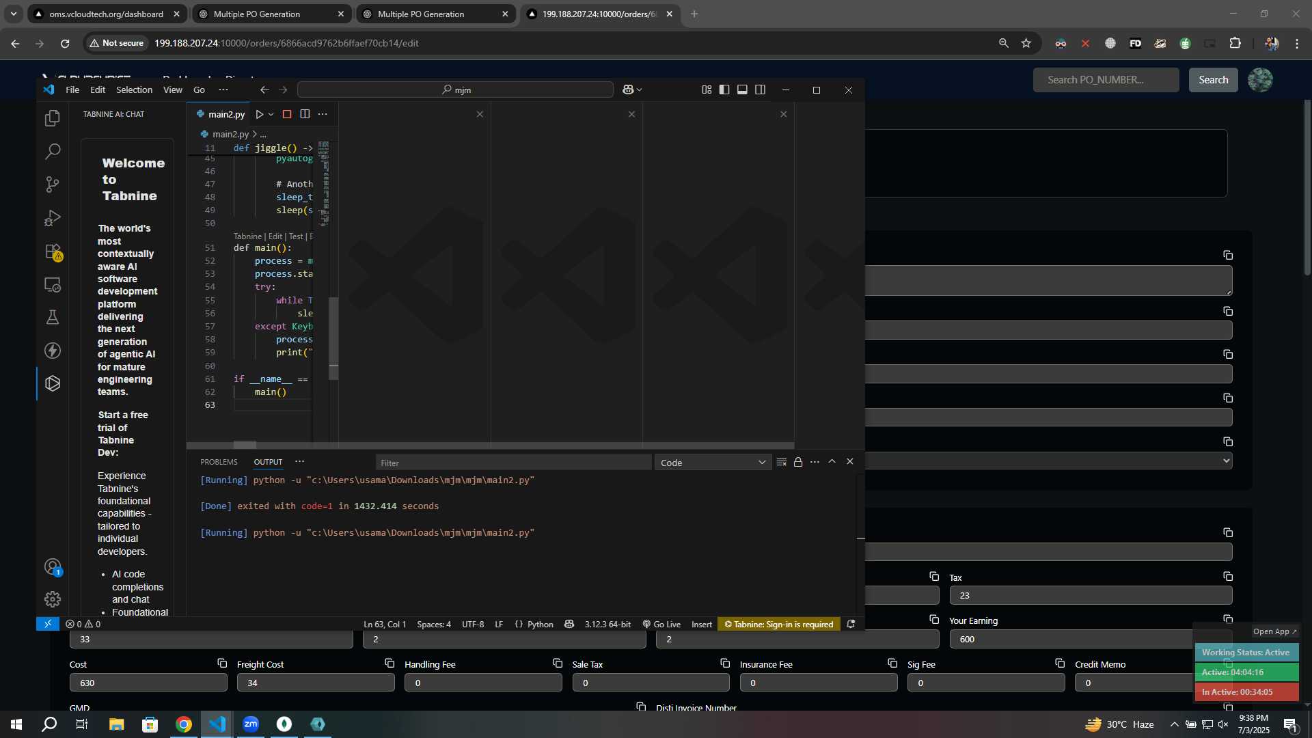
Task: Toggle output auto-scroll lock
Action: point(798,462)
